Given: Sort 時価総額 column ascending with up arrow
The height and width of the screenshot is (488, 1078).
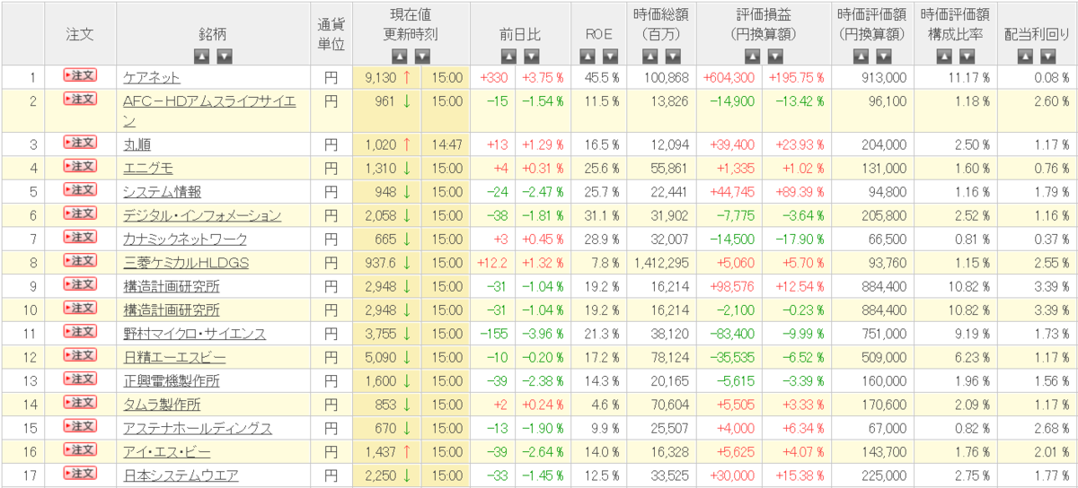Looking at the screenshot, I should point(649,56).
